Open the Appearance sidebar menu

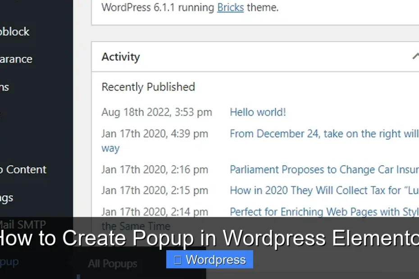coord(16,59)
